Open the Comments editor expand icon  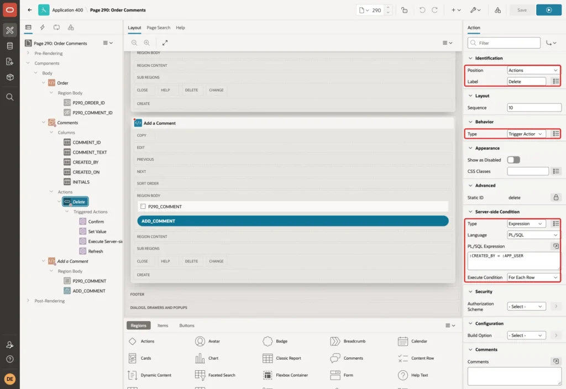coord(556,361)
